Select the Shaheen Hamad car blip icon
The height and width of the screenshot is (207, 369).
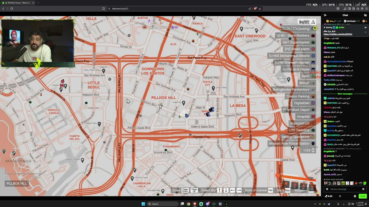pos(313,63)
